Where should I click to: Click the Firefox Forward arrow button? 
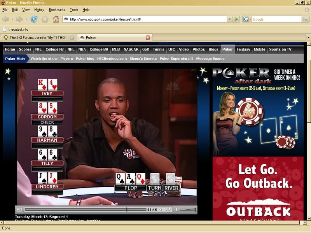[x=20, y=19]
